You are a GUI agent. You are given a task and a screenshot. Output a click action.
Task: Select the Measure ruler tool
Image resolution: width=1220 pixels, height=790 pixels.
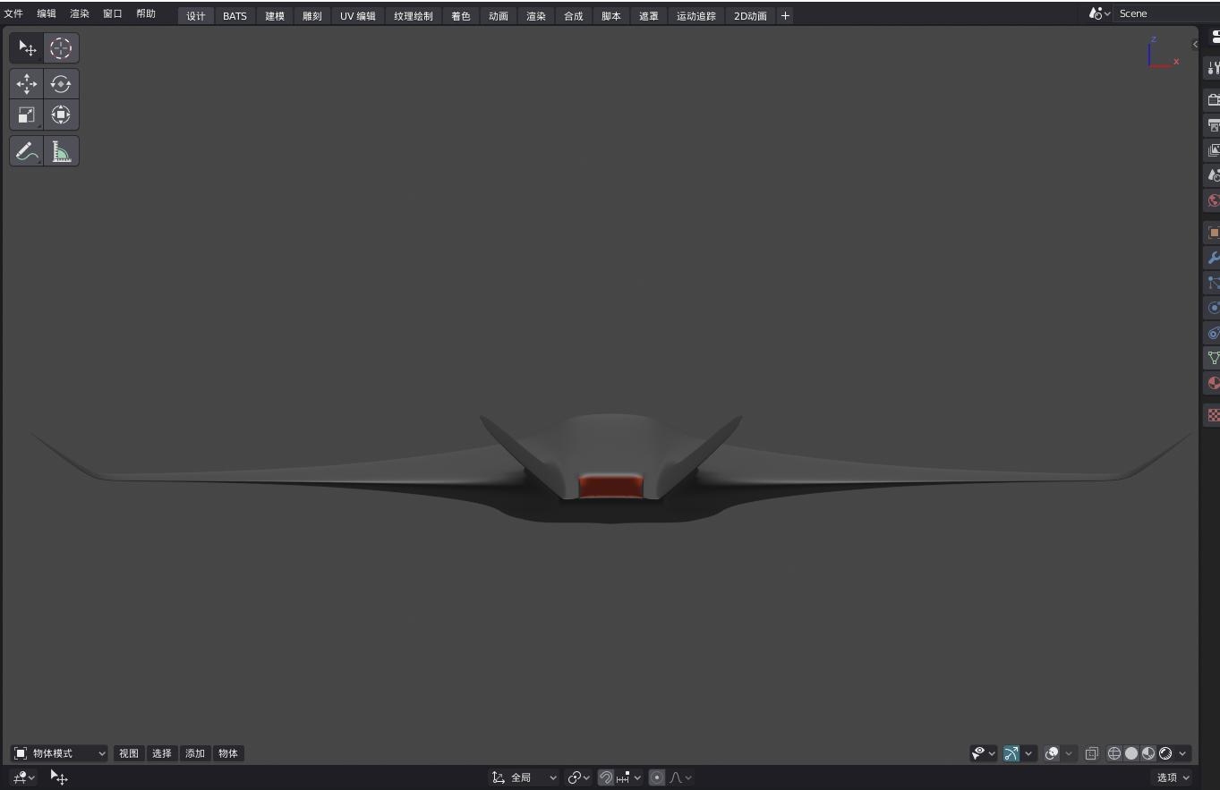pyautogui.click(x=61, y=152)
